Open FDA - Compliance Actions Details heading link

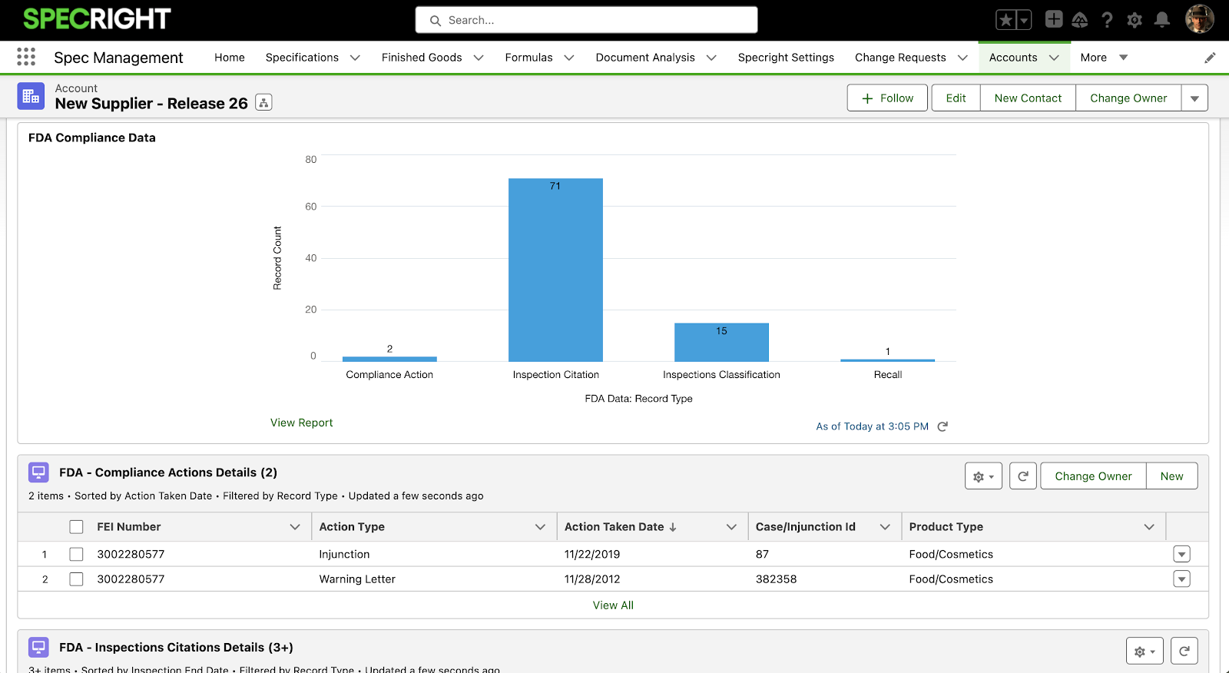click(168, 472)
